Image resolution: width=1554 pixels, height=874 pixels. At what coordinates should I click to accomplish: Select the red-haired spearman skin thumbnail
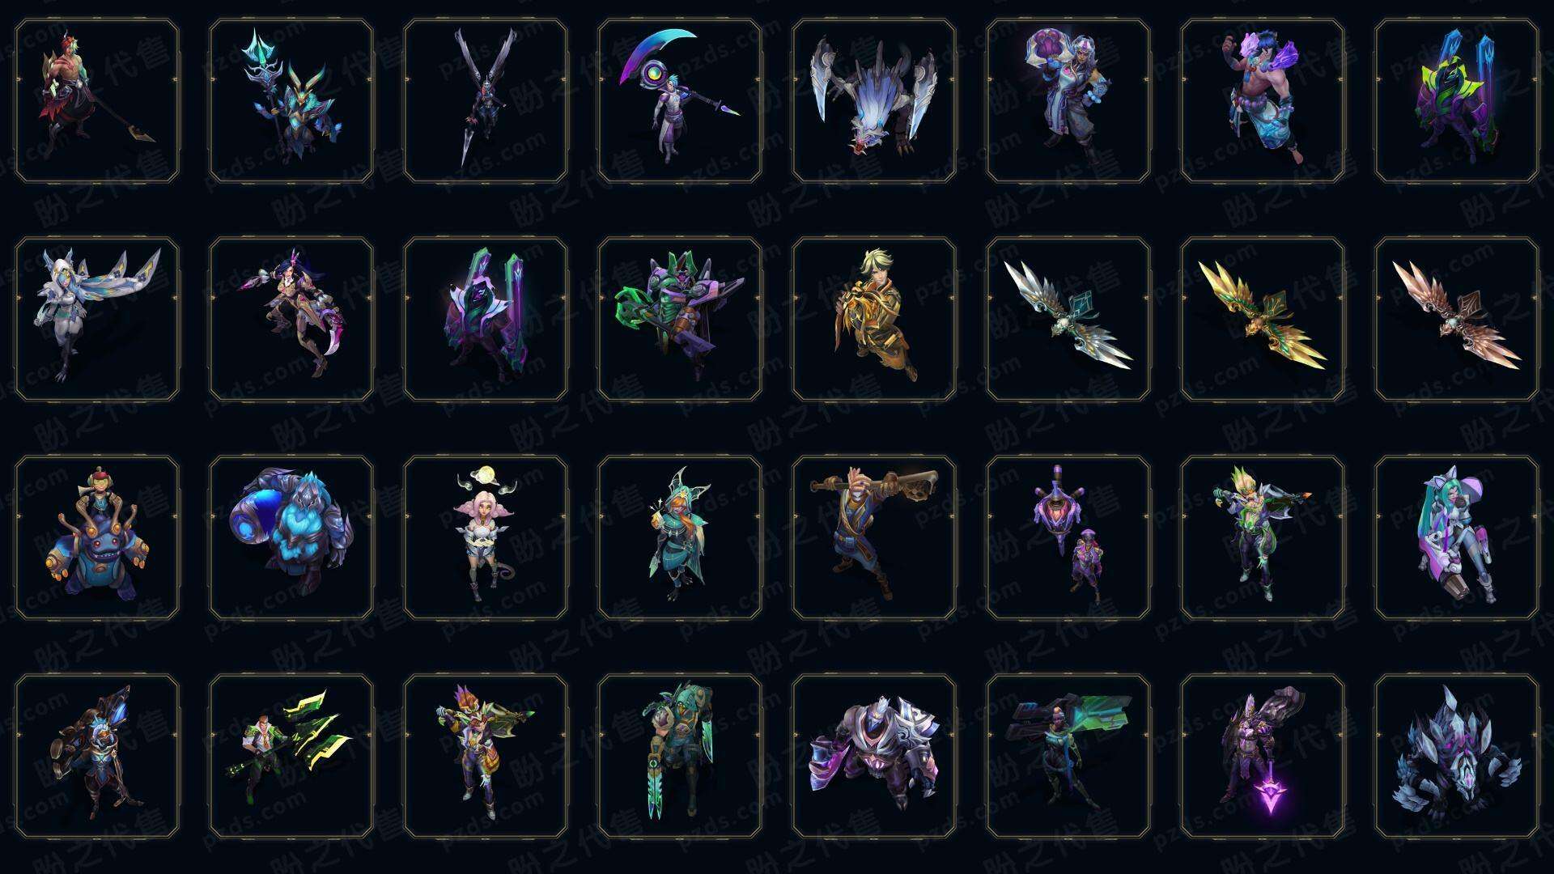tap(97, 100)
